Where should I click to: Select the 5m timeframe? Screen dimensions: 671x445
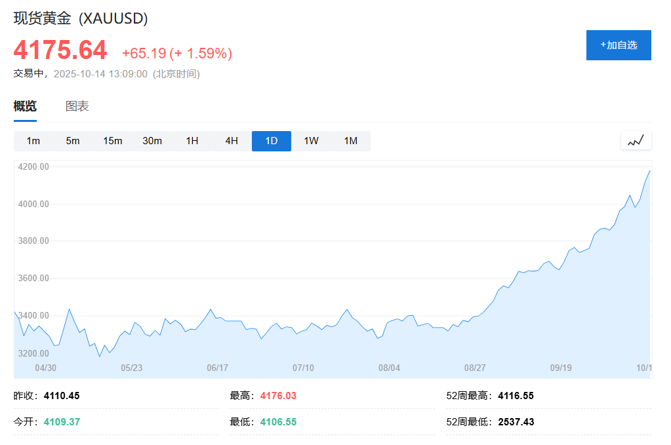click(x=73, y=140)
